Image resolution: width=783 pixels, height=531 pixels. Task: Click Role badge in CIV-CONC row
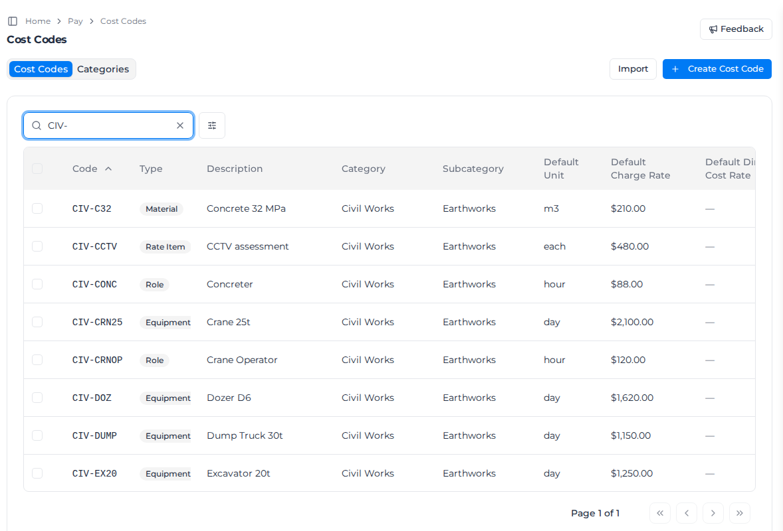(154, 285)
